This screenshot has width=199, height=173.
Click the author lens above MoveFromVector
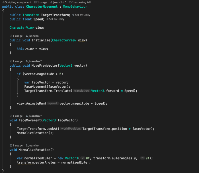tap(33, 61)
